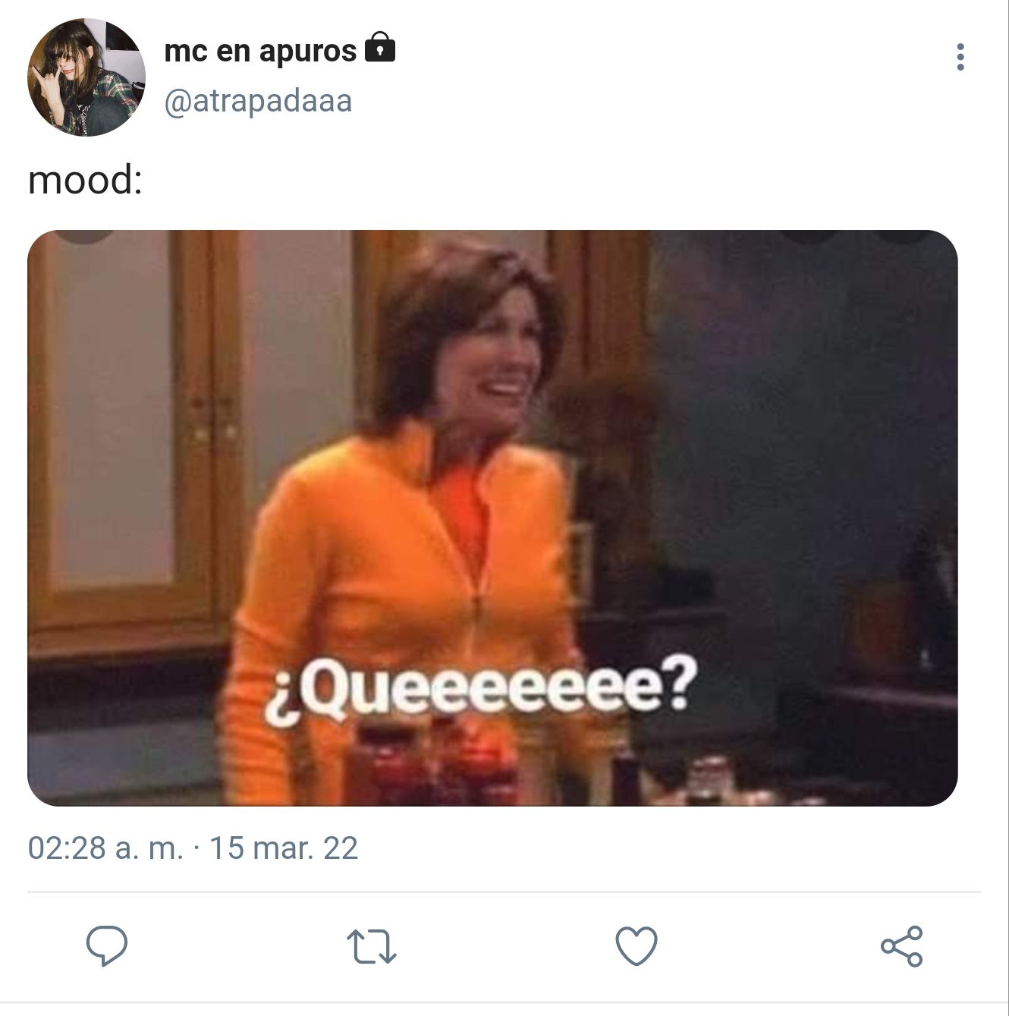Reply to the tweet with the speech bubble icon
The image size is (1009, 1016).
click(x=106, y=945)
